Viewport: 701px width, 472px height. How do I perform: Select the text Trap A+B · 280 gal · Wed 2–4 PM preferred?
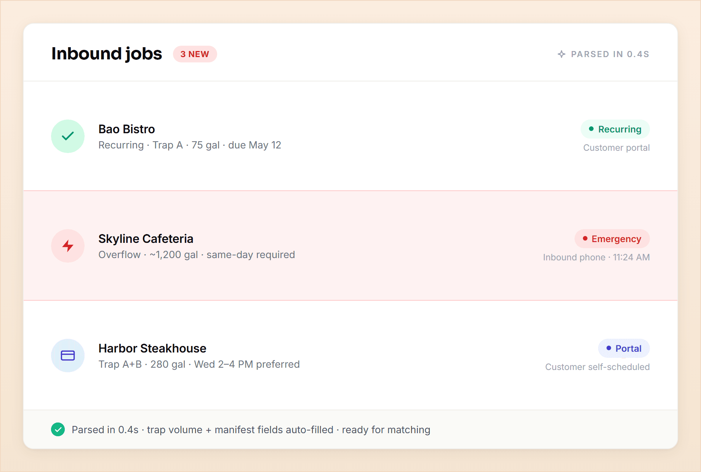pos(199,364)
